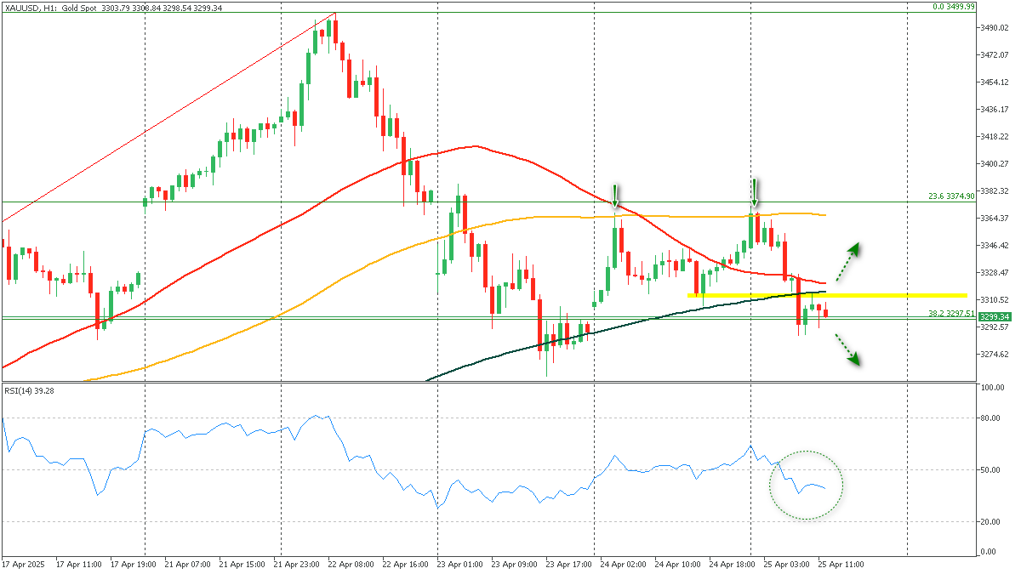1021x574 pixels.
Task: Select the 38.2 3297.51 Fibonacci level label
Action: (x=951, y=313)
